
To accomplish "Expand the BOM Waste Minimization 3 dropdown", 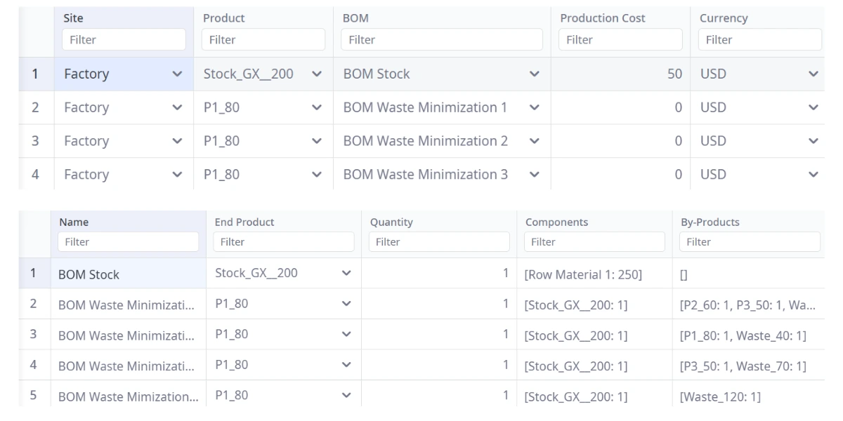I will pos(535,175).
